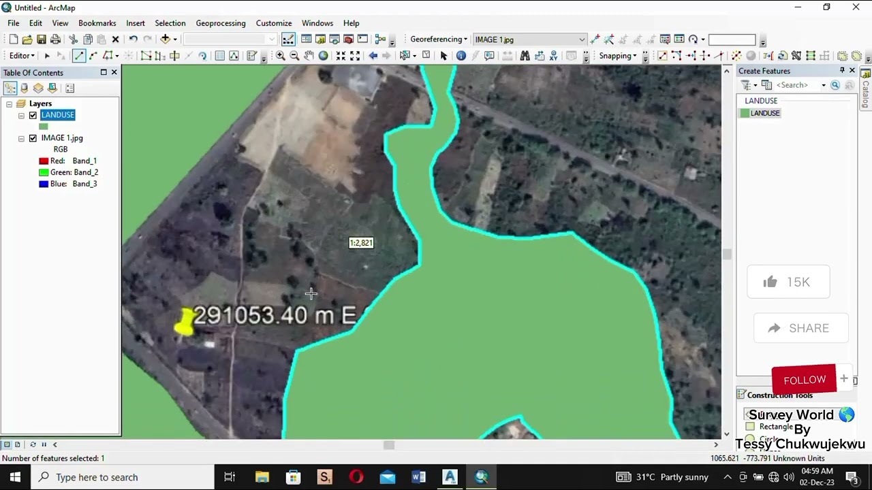Screen dimensions: 872x490
Task: Click the Red Band_1 color swatch
Action: [x=44, y=161]
